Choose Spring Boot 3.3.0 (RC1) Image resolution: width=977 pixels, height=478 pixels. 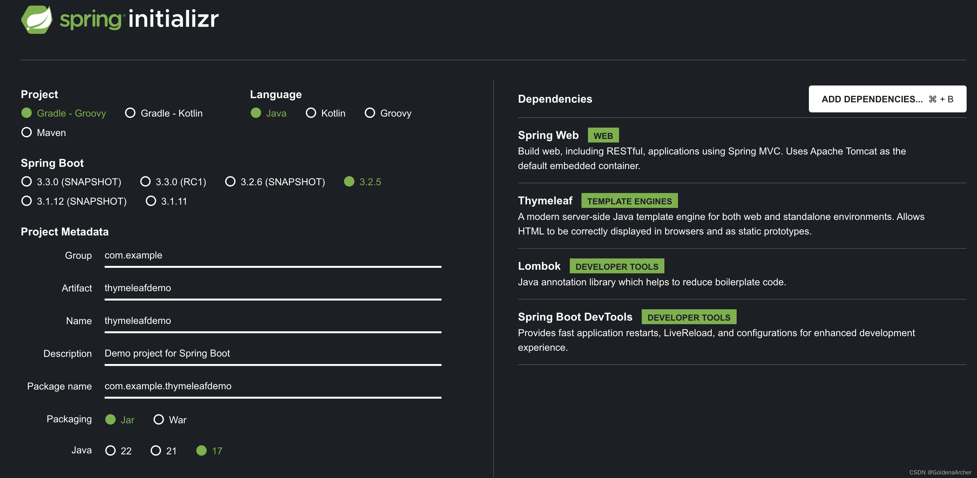point(173,182)
